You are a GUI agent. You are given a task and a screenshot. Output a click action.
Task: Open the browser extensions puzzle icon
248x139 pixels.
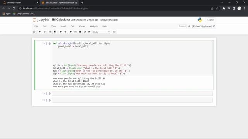click(224, 8)
